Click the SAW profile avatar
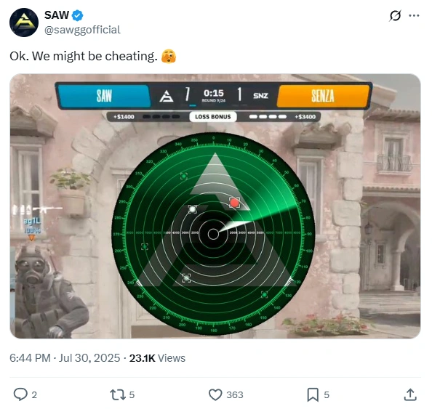 24,23
